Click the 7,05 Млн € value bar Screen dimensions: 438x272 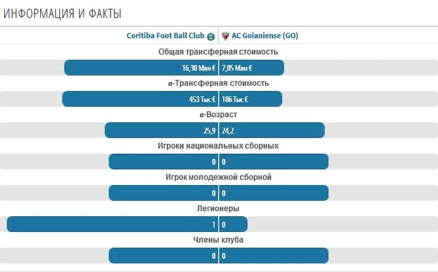point(251,68)
